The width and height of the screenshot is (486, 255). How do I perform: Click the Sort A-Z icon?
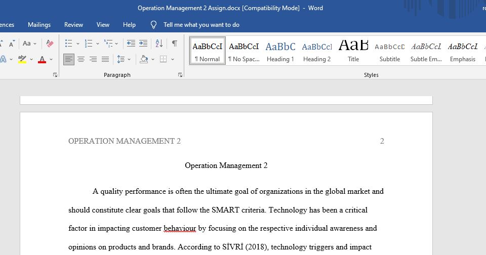pos(159,44)
